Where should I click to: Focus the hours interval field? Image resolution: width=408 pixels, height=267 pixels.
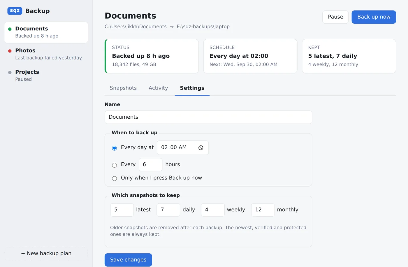(x=150, y=165)
